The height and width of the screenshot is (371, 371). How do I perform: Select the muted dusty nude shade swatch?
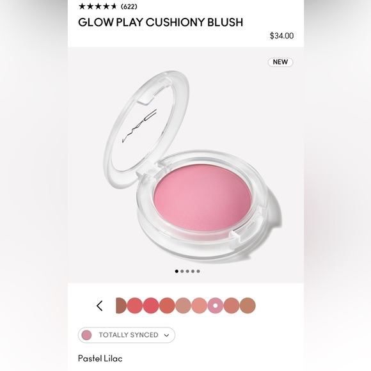(x=183, y=306)
